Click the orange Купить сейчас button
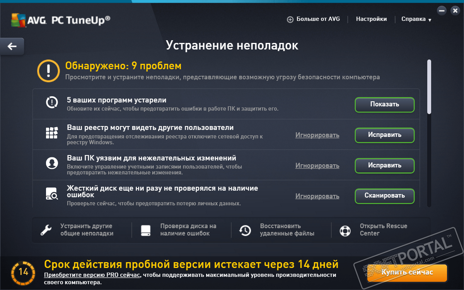 coord(407,273)
